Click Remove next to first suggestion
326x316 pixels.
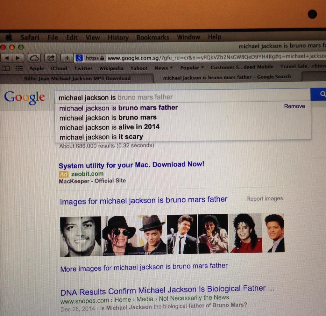pos(294,106)
